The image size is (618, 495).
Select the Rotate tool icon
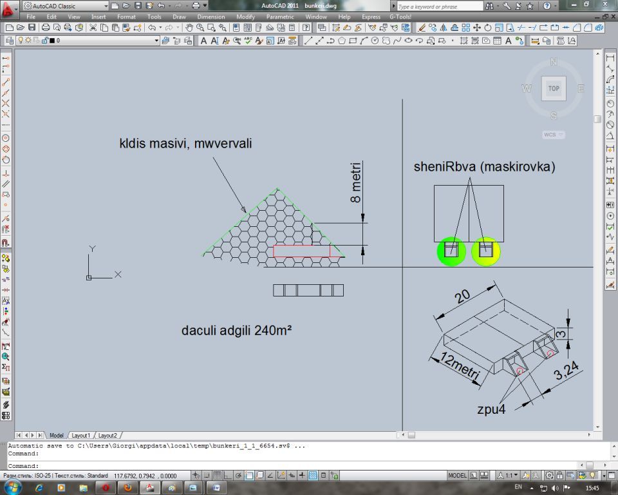coord(489,28)
